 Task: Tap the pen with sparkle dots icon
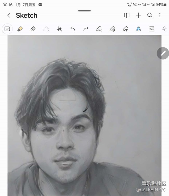click(x=99, y=29)
